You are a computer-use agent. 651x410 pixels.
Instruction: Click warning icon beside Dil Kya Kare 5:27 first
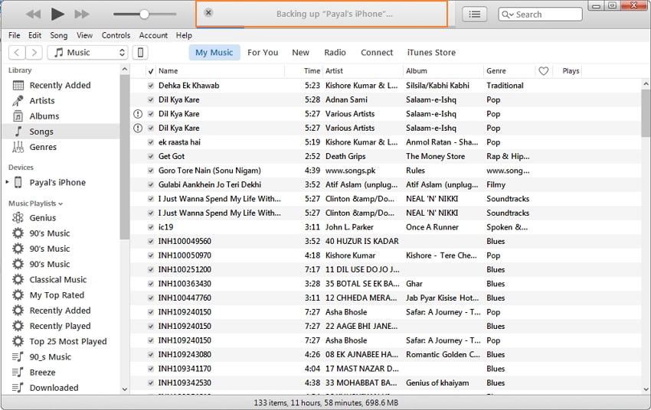138,113
